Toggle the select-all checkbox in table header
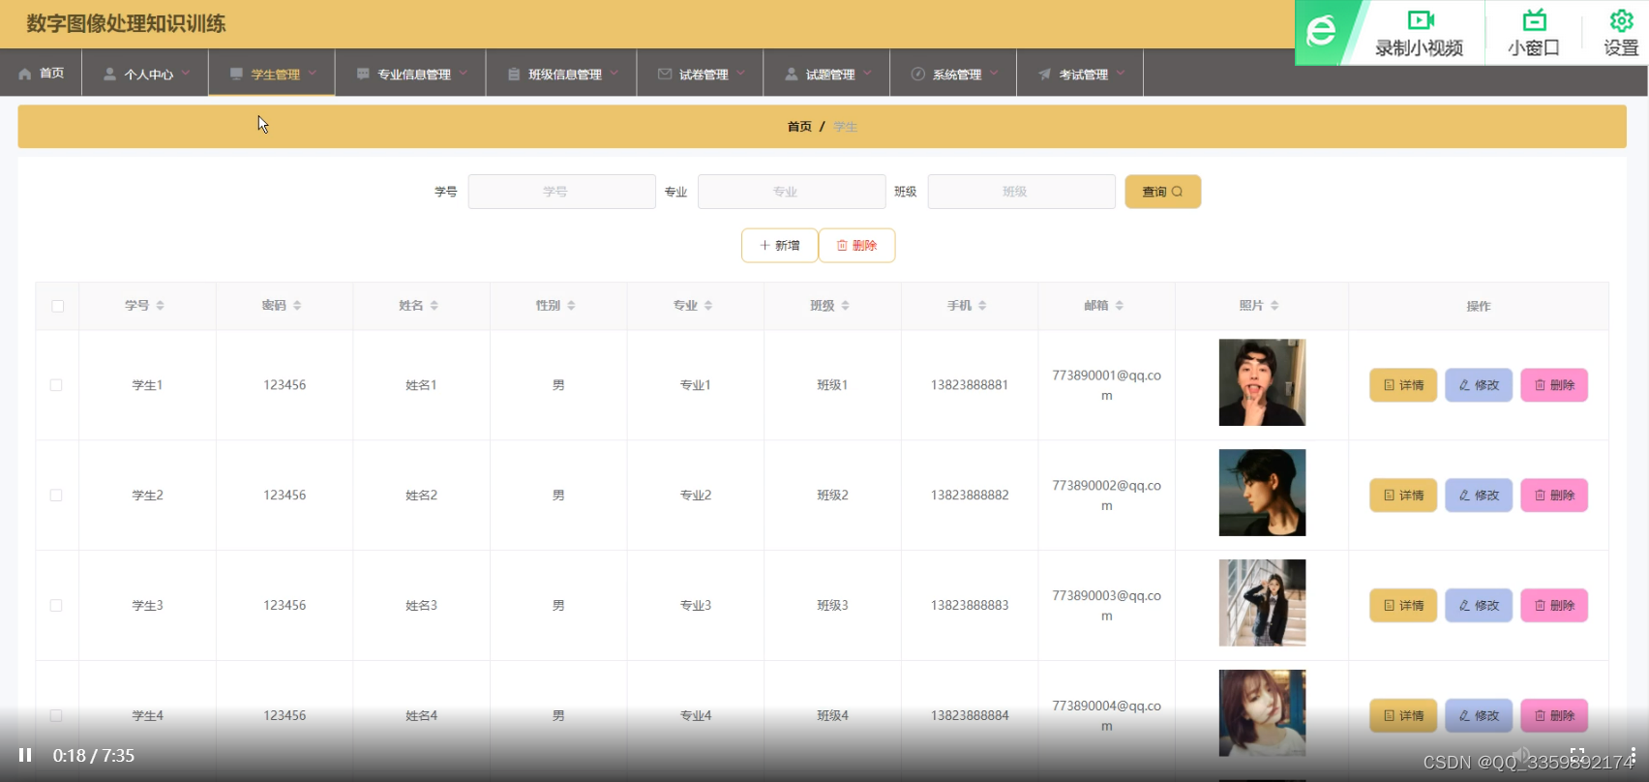Image resolution: width=1649 pixels, height=782 pixels. 57,306
